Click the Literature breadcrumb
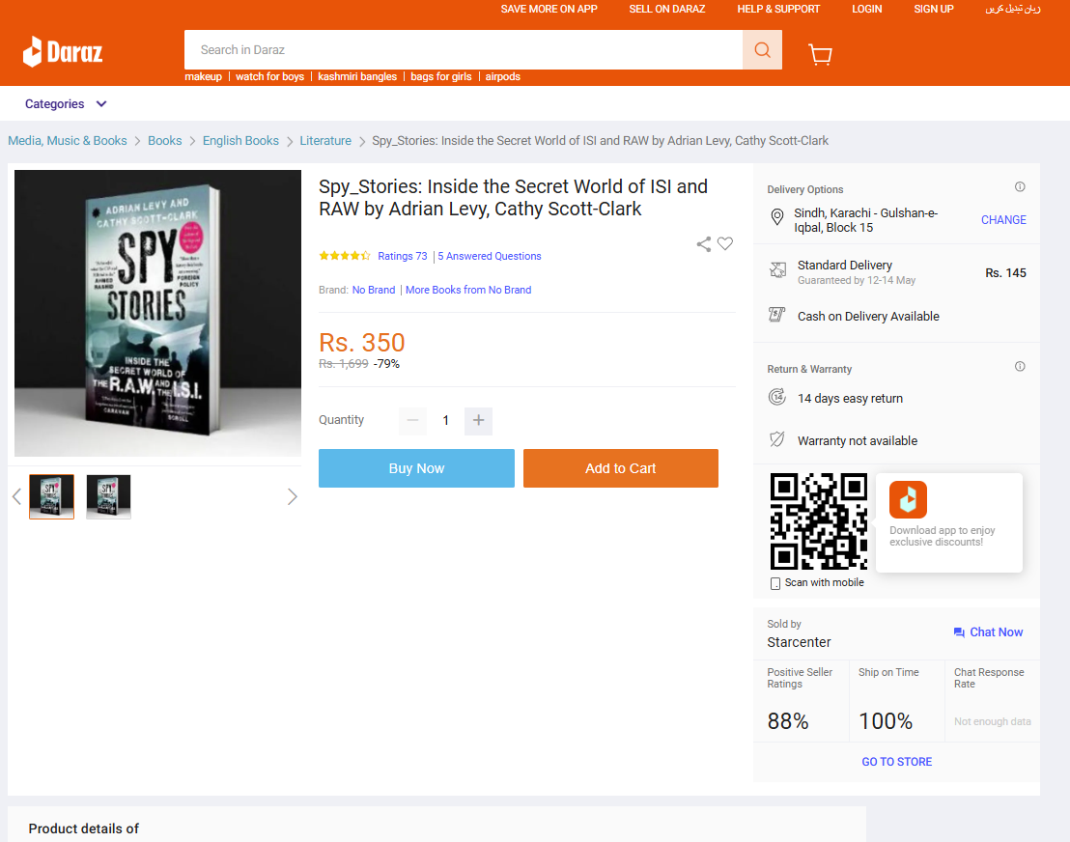The height and width of the screenshot is (842, 1070). (x=325, y=141)
